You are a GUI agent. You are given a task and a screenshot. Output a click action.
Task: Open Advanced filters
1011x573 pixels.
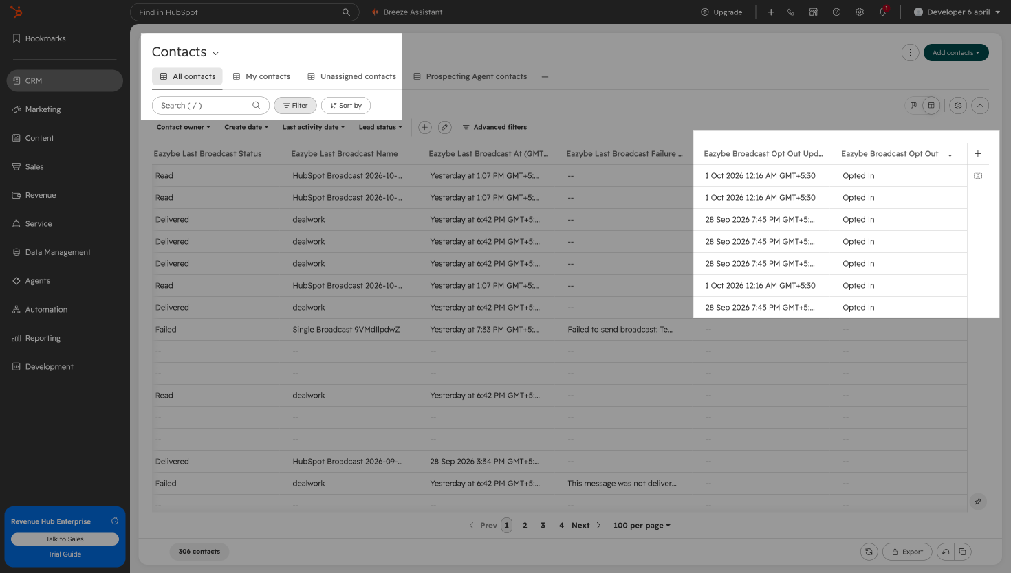coord(494,127)
